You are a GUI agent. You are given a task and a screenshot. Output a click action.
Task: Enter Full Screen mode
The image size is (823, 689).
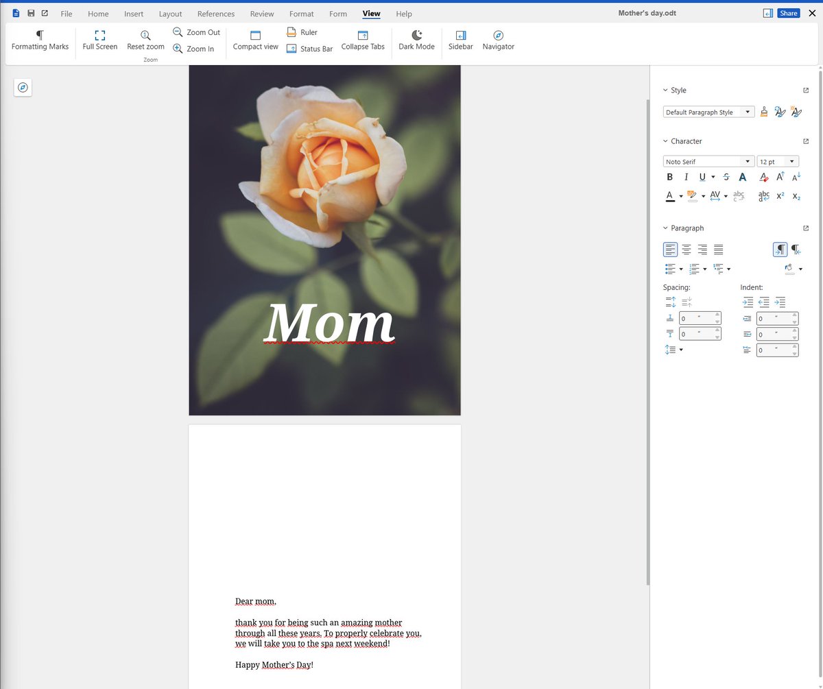(100, 40)
